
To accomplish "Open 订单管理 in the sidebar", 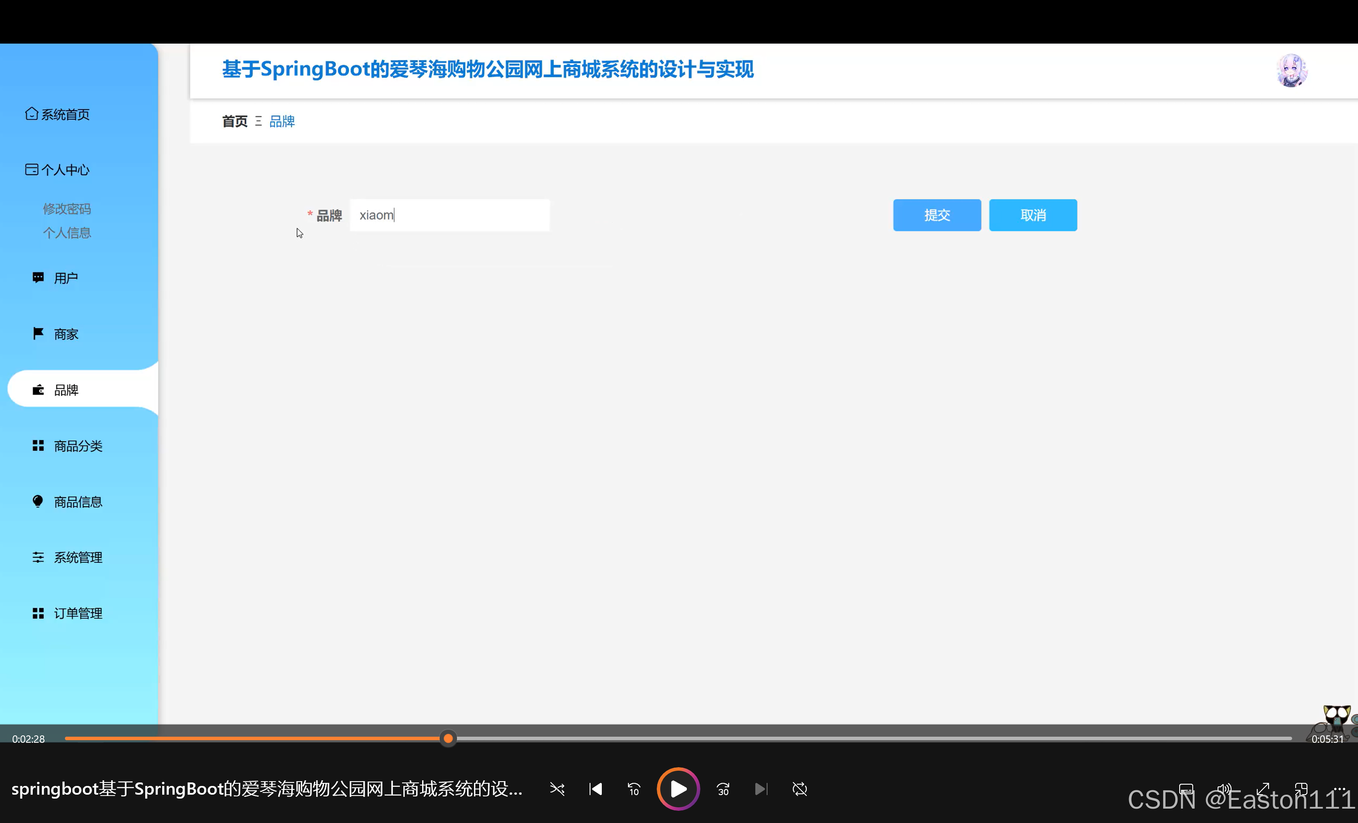I will pos(78,613).
